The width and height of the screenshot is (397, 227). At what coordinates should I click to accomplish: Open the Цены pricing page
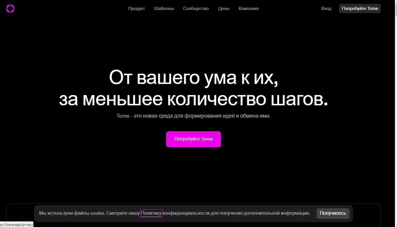pyautogui.click(x=224, y=9)
